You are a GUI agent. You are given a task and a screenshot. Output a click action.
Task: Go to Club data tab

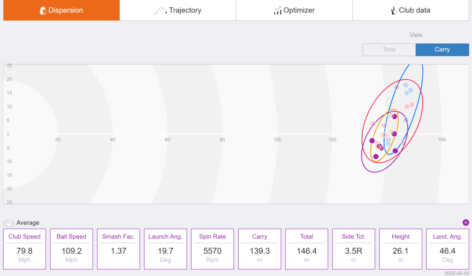point(411,10)
